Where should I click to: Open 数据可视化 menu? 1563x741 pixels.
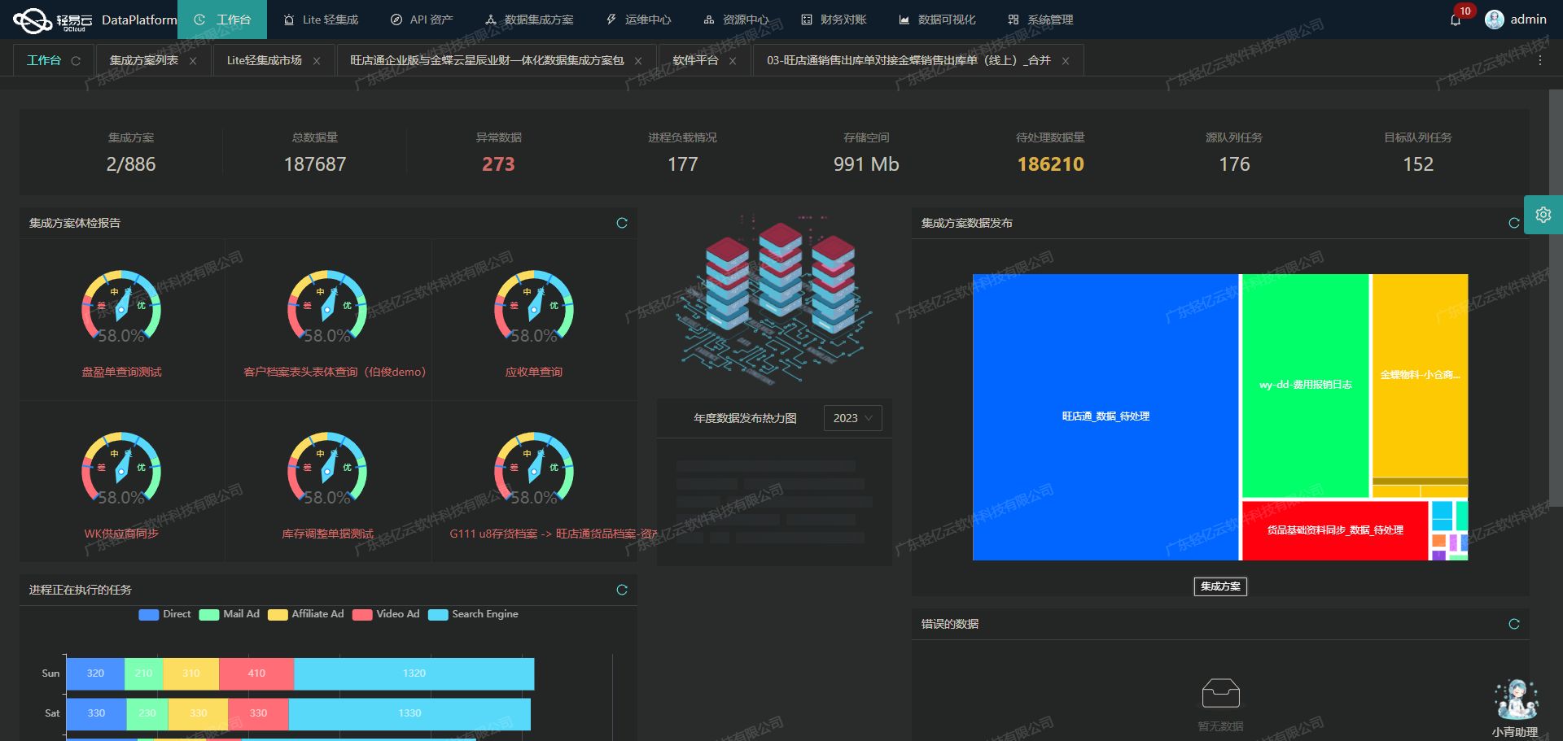coord(937,20)
